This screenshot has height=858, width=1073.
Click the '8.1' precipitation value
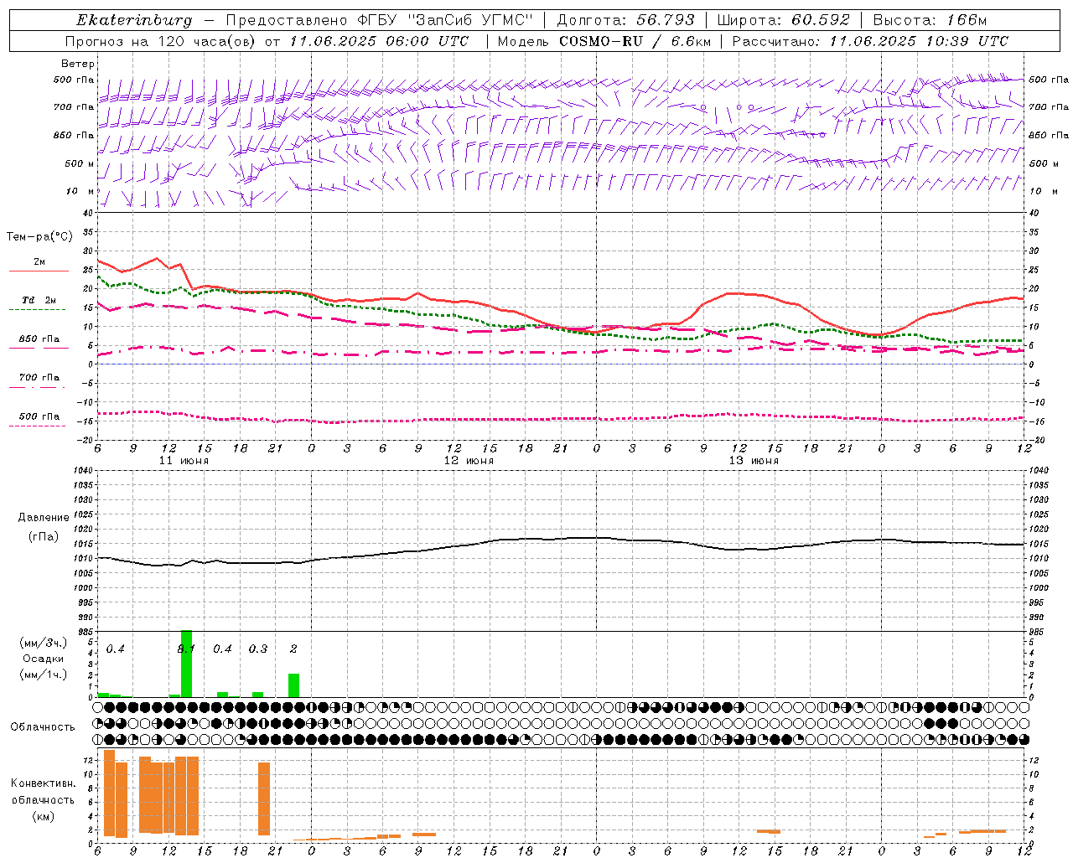[x=186, y=649]
